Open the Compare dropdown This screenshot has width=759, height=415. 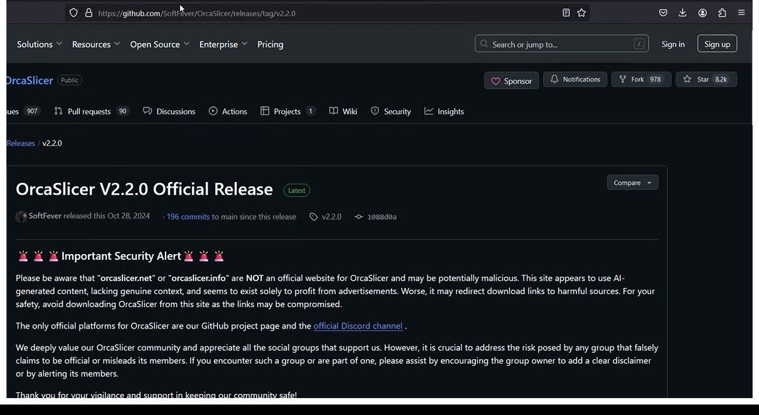[632, 182]
